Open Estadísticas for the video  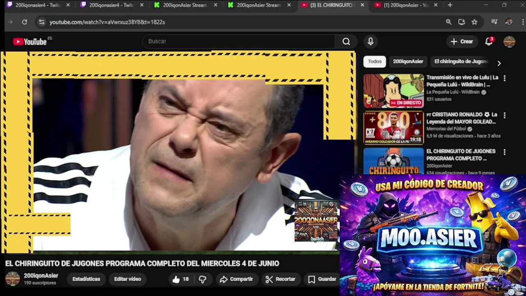click(86, 279)
